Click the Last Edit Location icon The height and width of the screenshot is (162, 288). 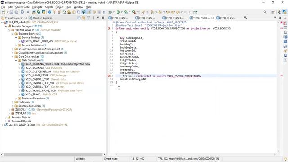168,12
